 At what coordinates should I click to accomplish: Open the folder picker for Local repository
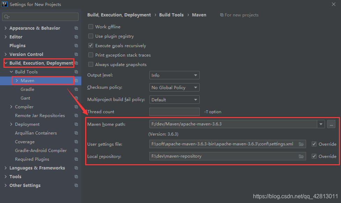(x=302, y=156)
